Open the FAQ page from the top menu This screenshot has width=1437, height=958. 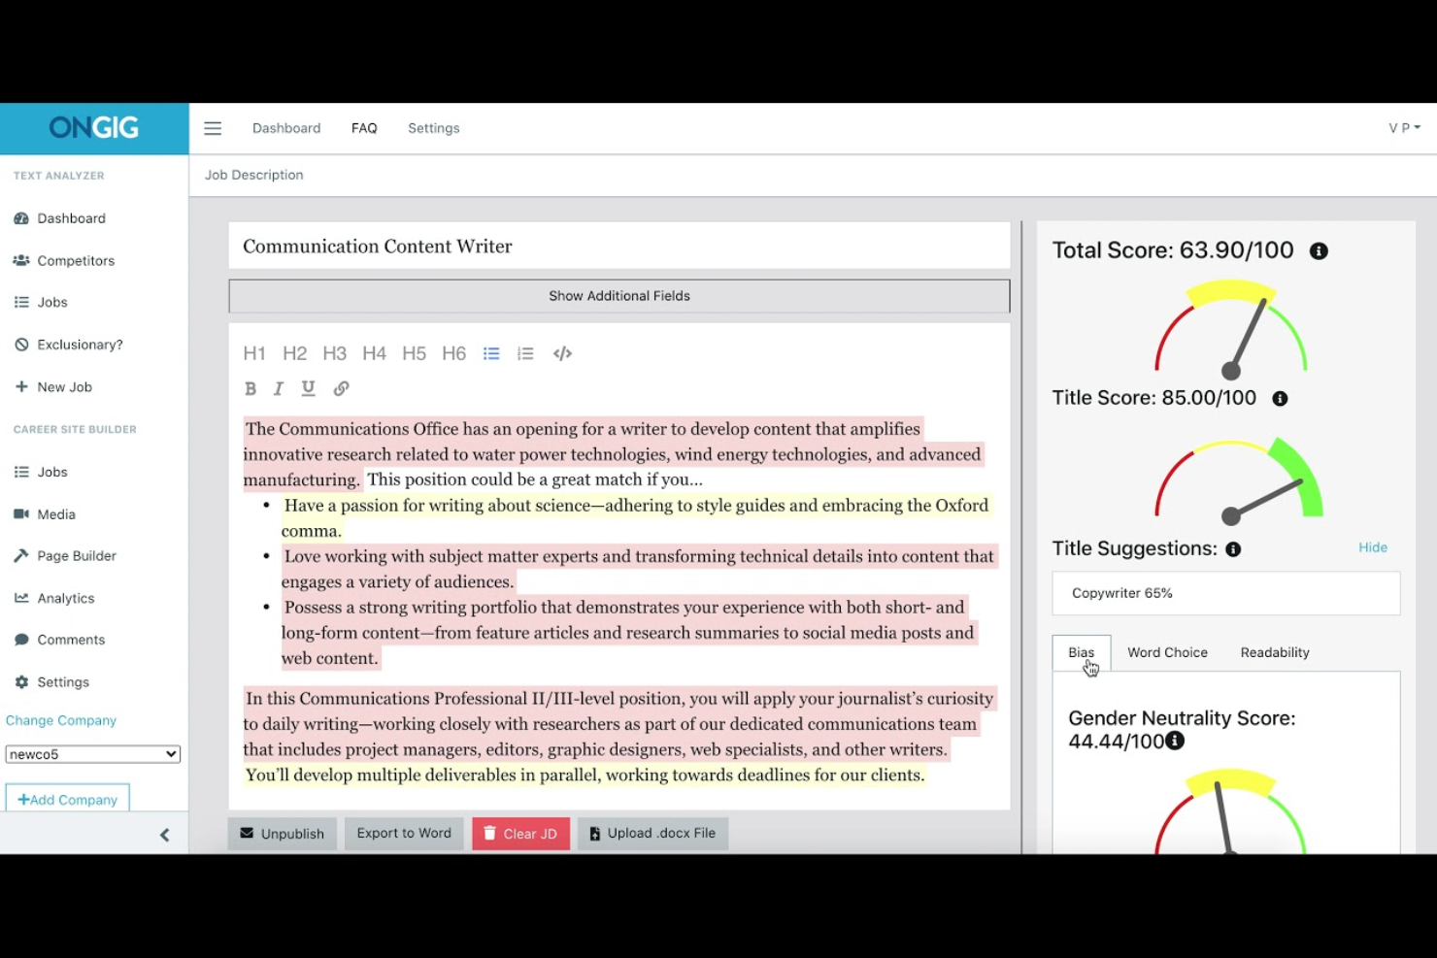point(364,127)
